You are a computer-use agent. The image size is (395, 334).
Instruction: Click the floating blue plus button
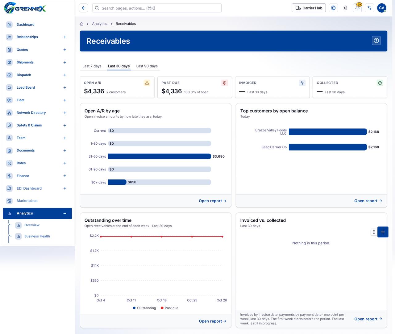coord(383,232)
